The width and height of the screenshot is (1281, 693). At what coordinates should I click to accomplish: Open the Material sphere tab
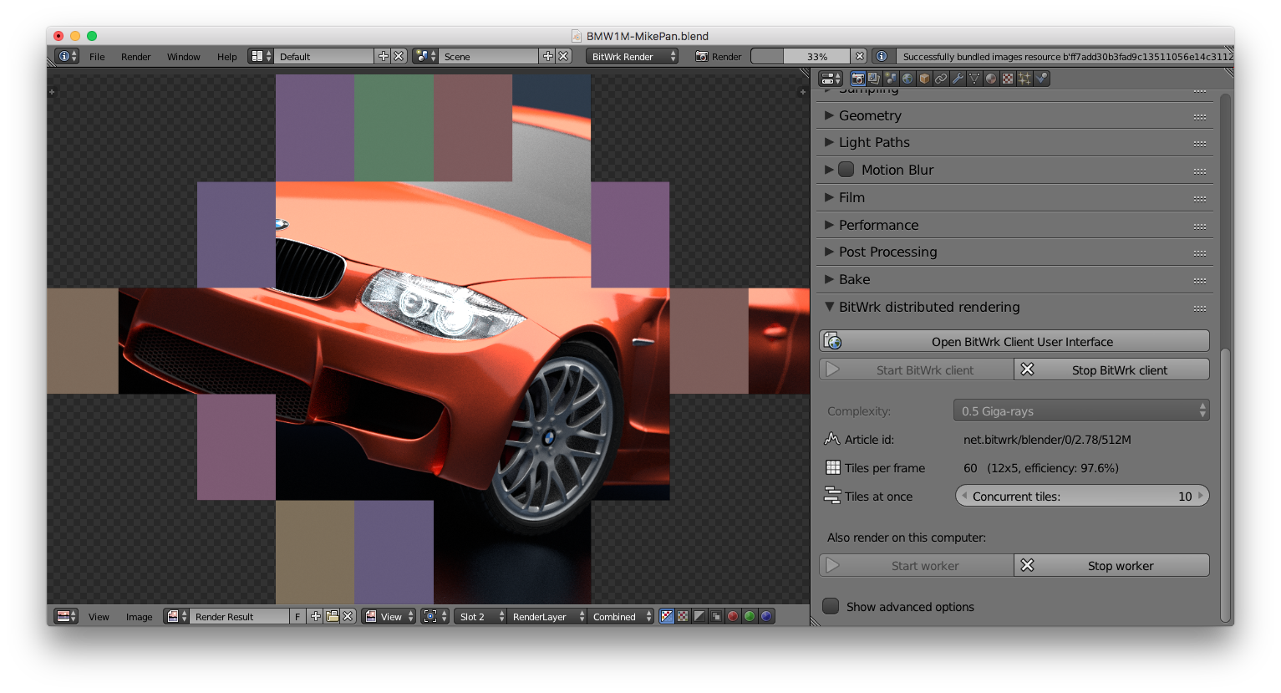(991, 79)
